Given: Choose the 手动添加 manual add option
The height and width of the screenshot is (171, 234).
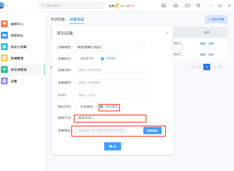Looking at the screenshot, I should (x=76, y=107).
